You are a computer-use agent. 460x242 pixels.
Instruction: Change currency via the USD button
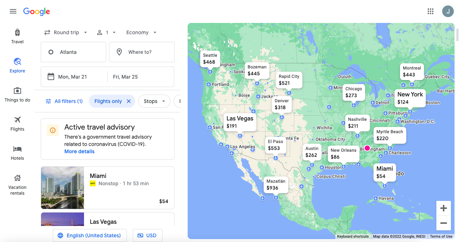click(148, 235)
